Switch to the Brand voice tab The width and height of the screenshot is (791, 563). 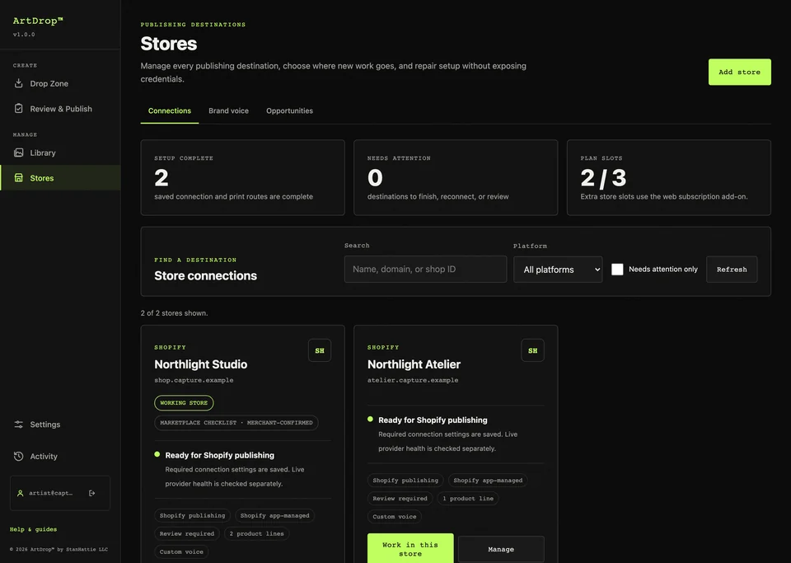(x=228, y=111)
